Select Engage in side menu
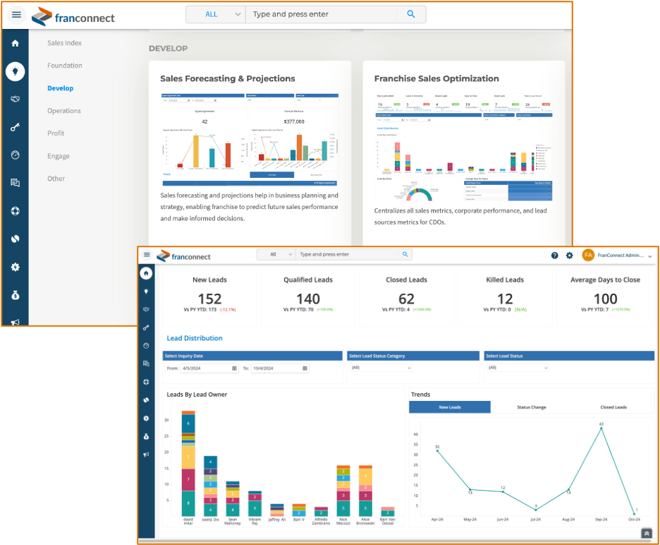 click(x=59, y=156)
